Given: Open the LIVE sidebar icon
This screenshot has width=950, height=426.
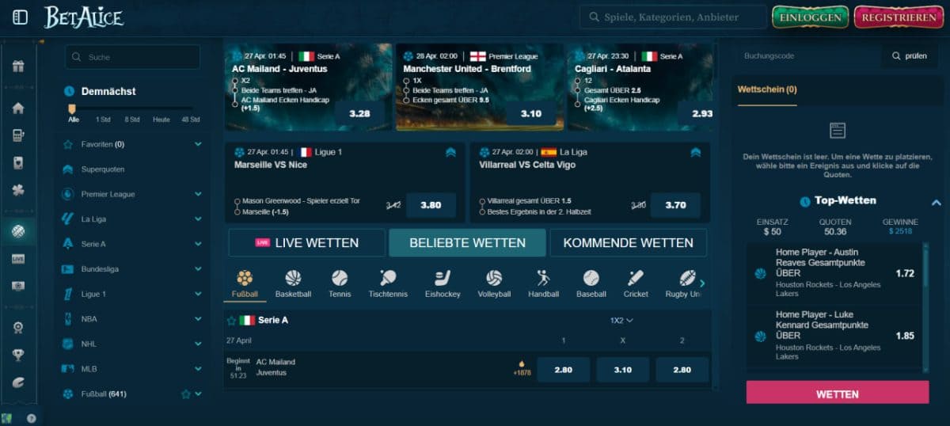Looking at the screenshot, I should 18,259.
